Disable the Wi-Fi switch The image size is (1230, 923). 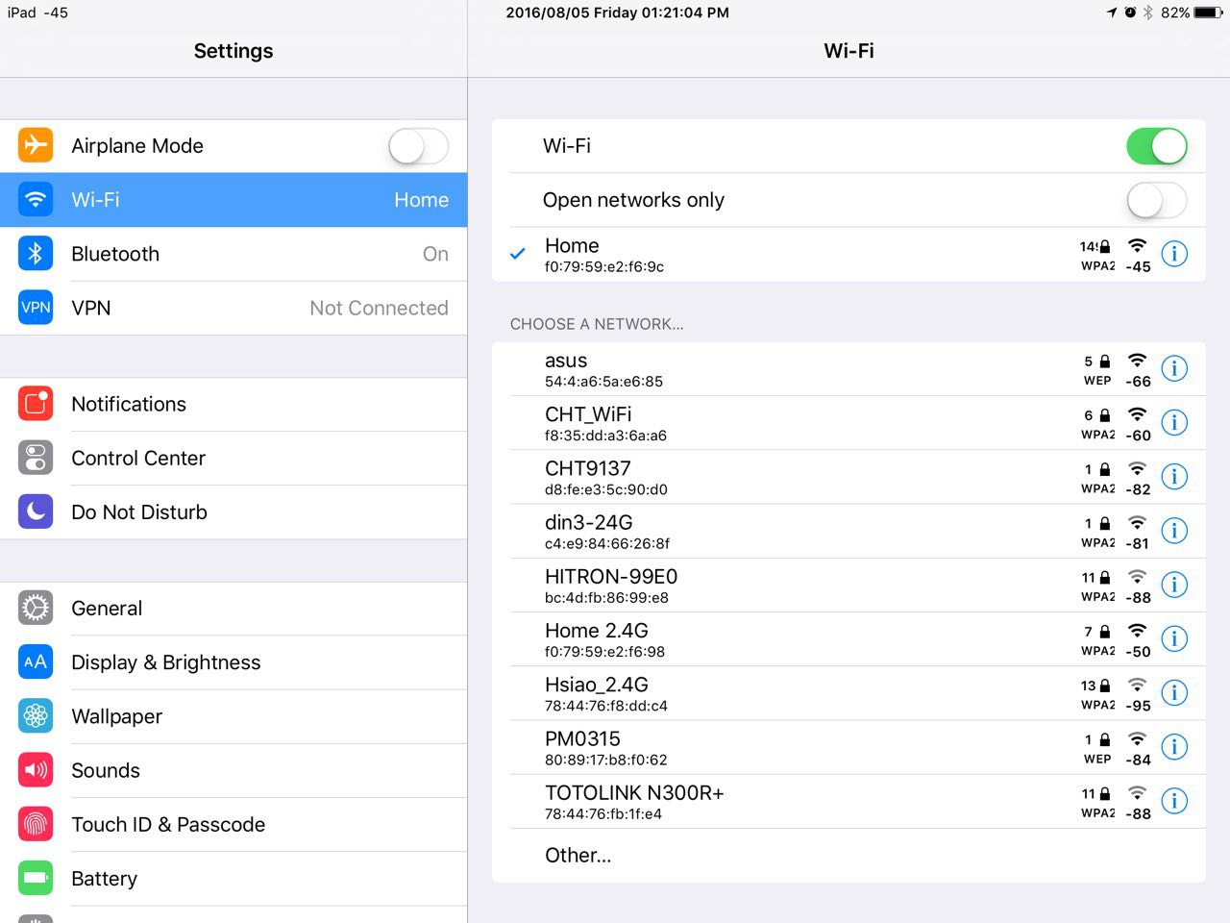[x=1156, y=146]
